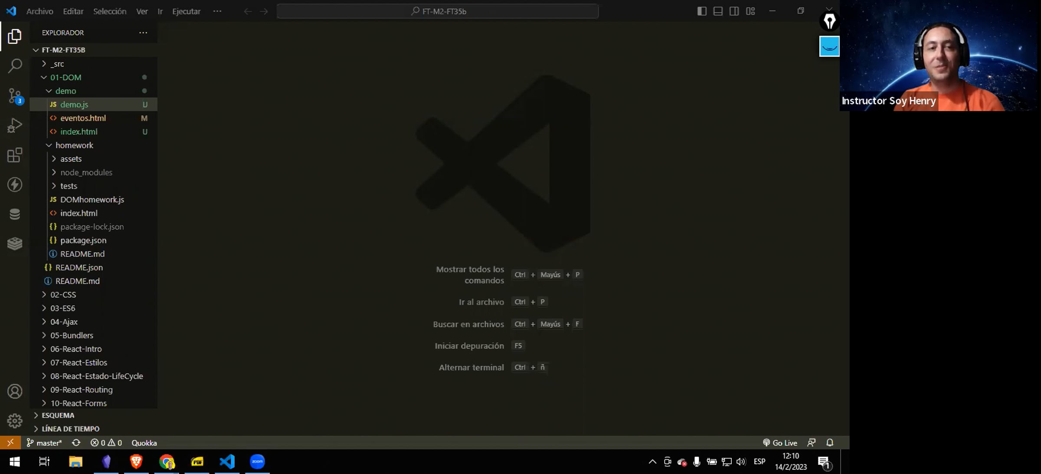The width and height of the screenshot is (1041, 474).
Task: Expand the 02-CSS folder
Action: (x=63, y=294)
